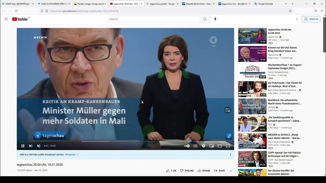Reload the page in browser
This screenshot has width=326, height=183.
tap(16, 11)
